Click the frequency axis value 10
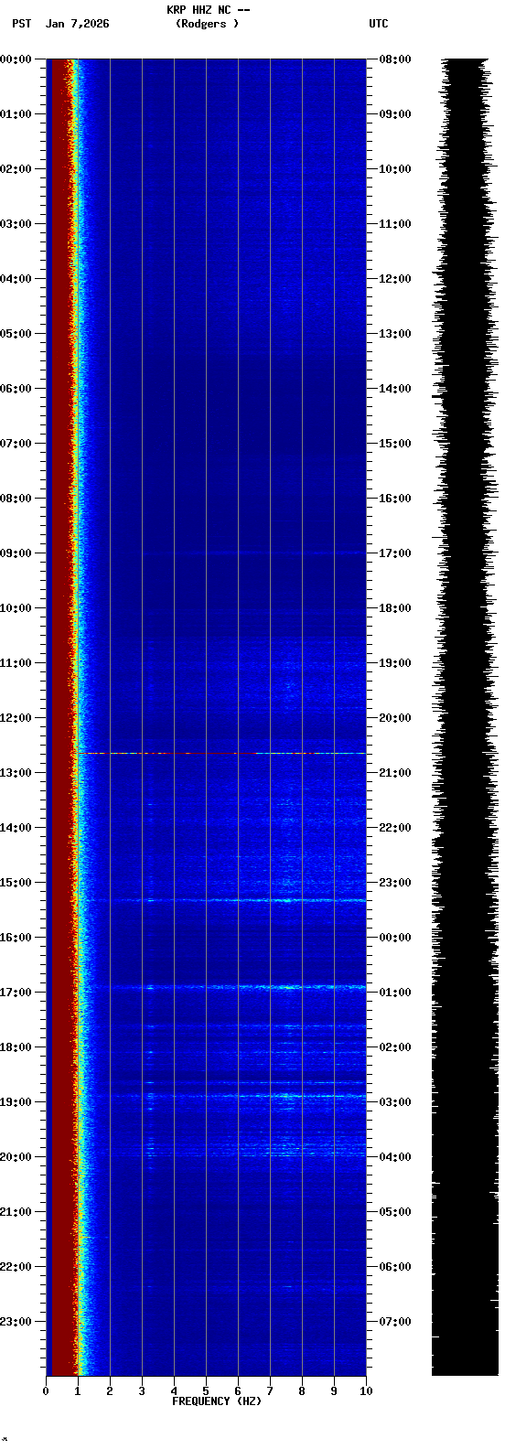The width and height of the screenshot is (505, 1449). coord(366,1391)
